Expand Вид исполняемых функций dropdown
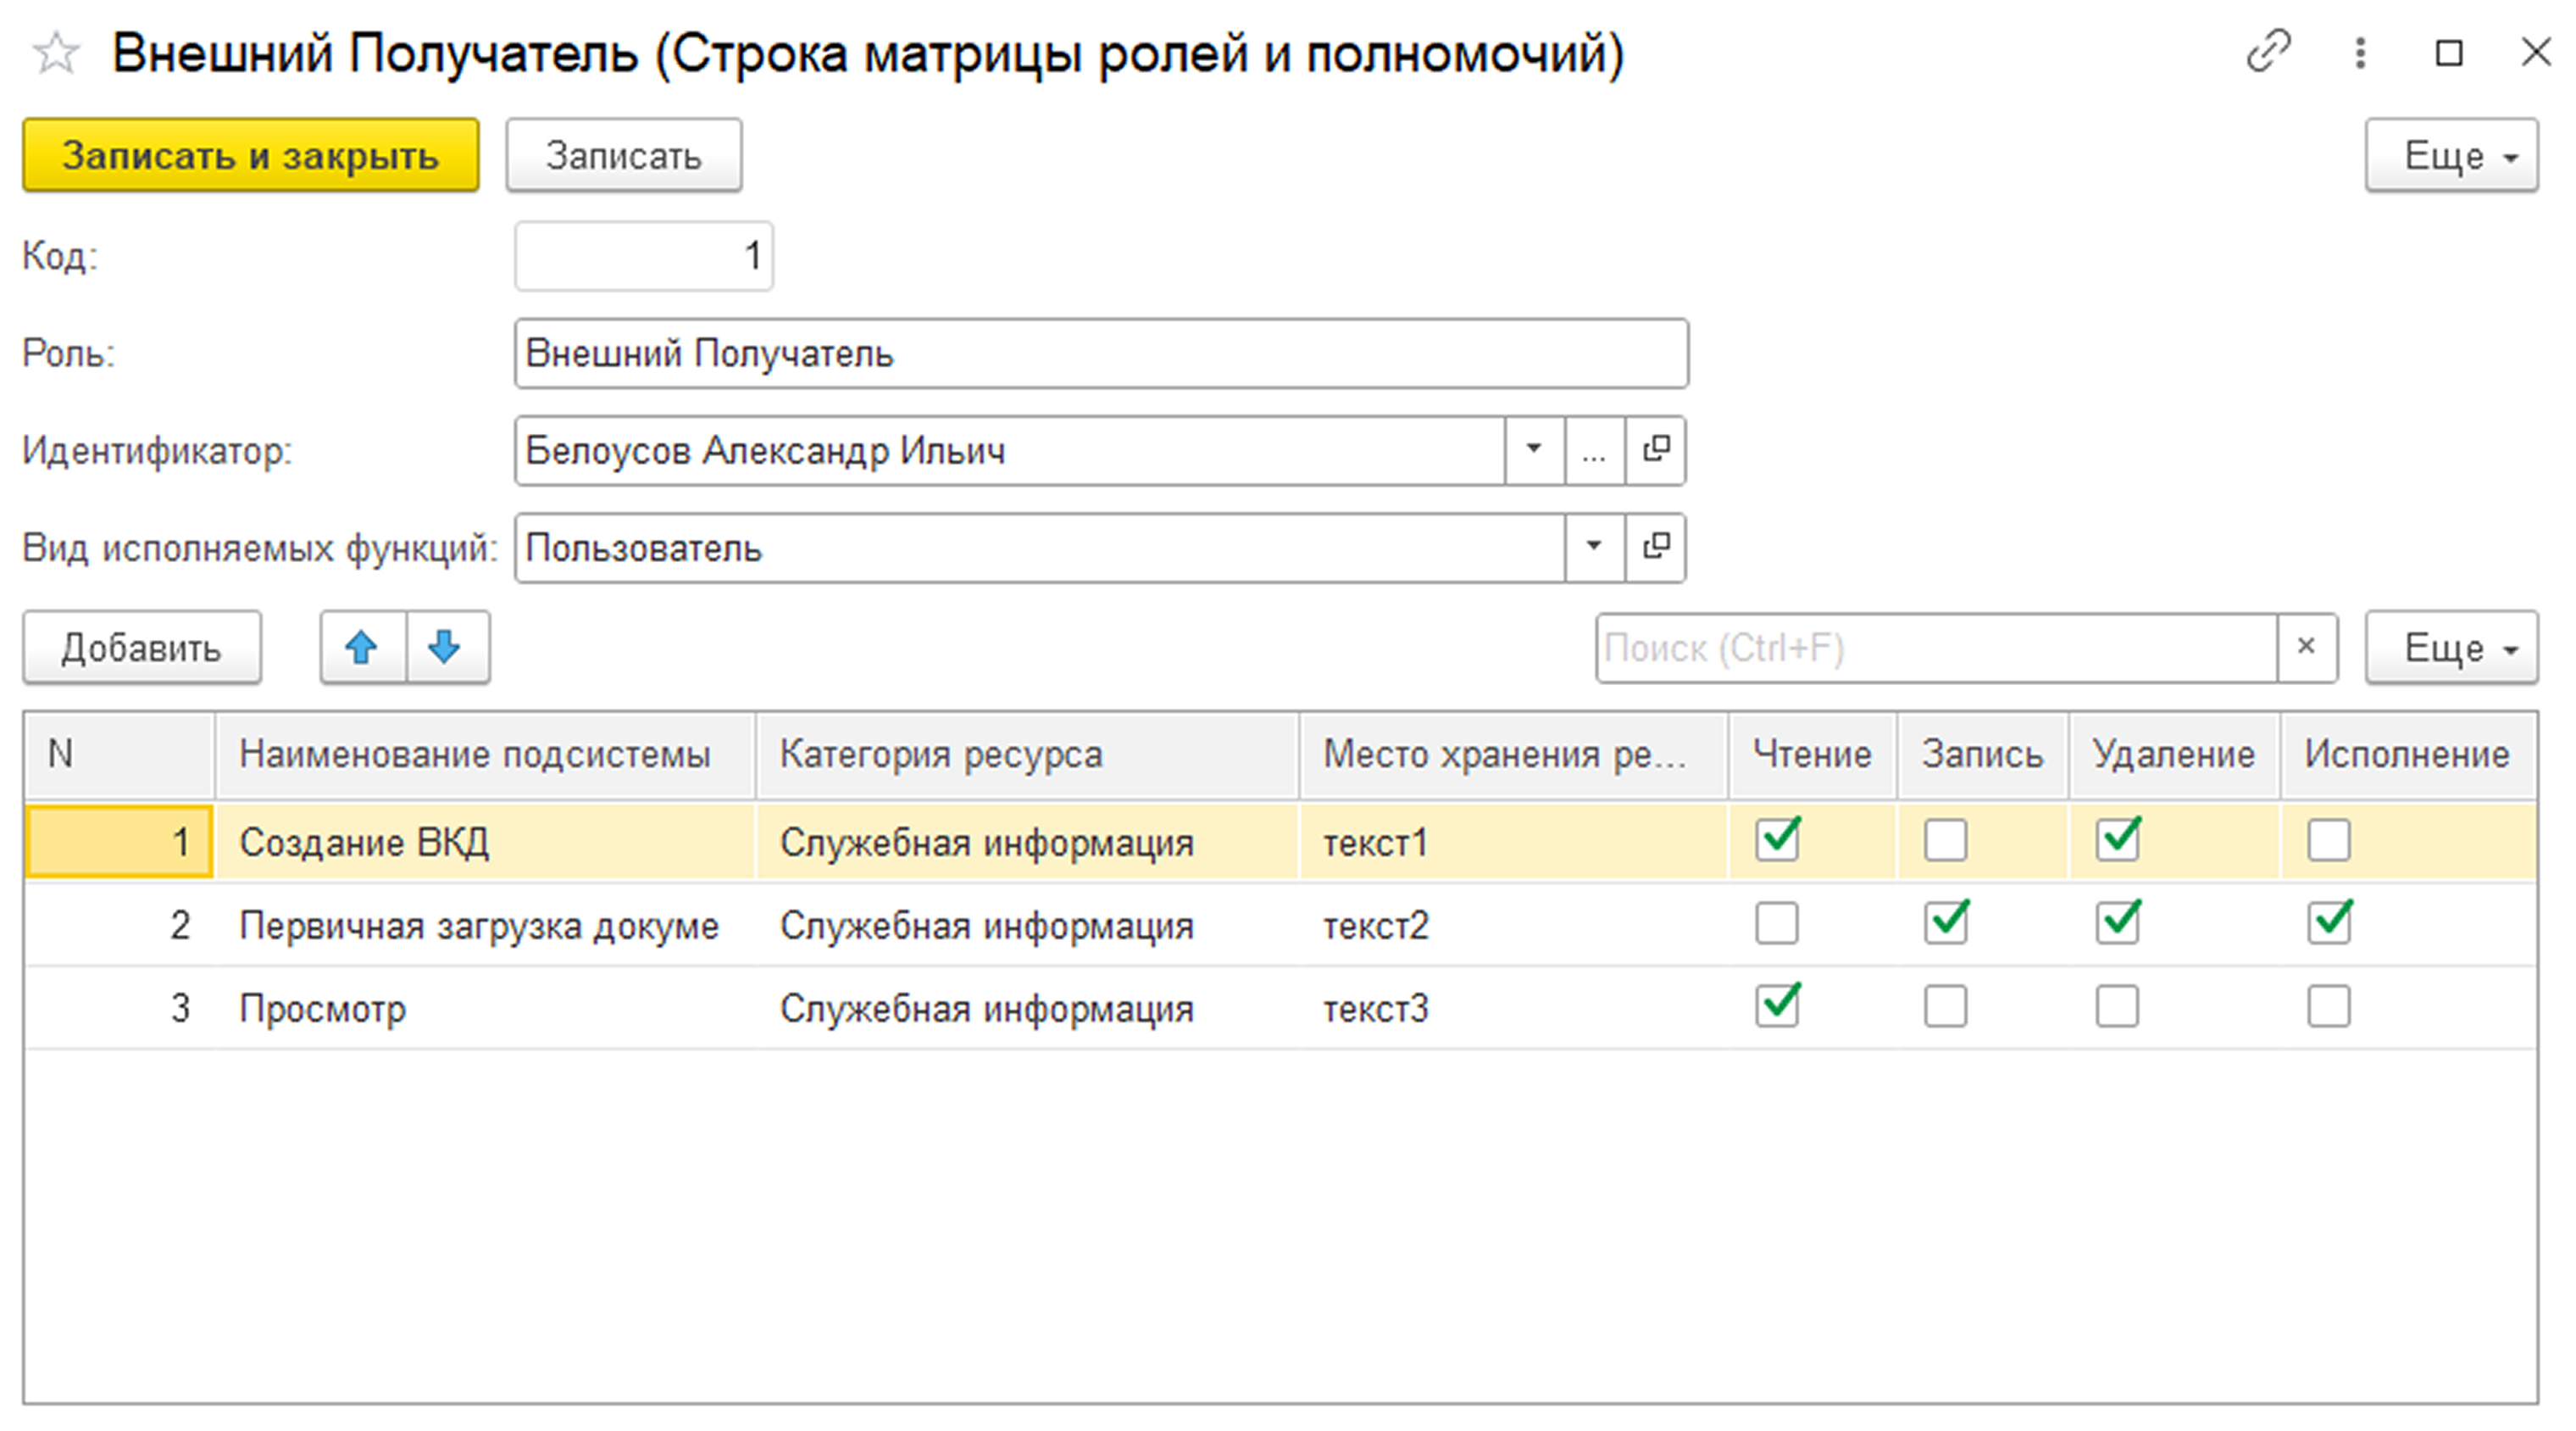The height and width of the screenshot is (1431, 2576). click(x=1593, y=548)
